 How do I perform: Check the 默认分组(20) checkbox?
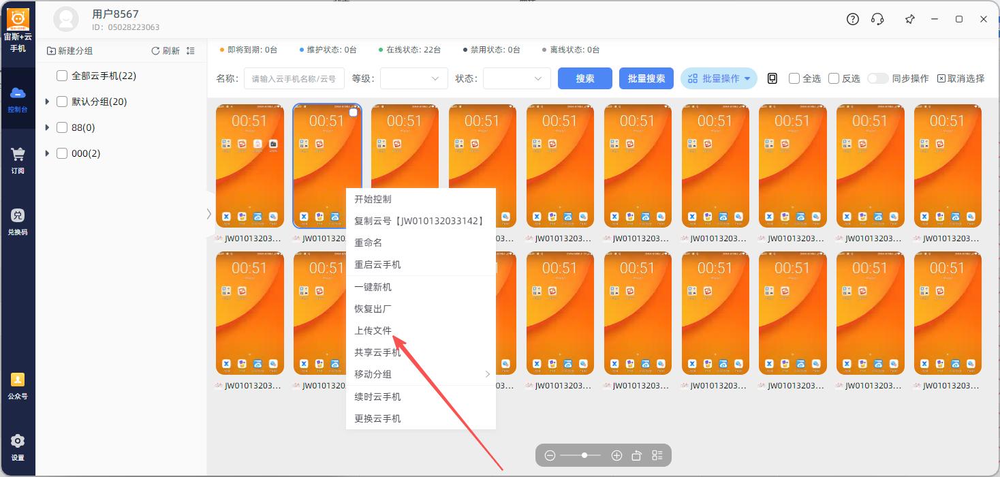tap(61, 102)
